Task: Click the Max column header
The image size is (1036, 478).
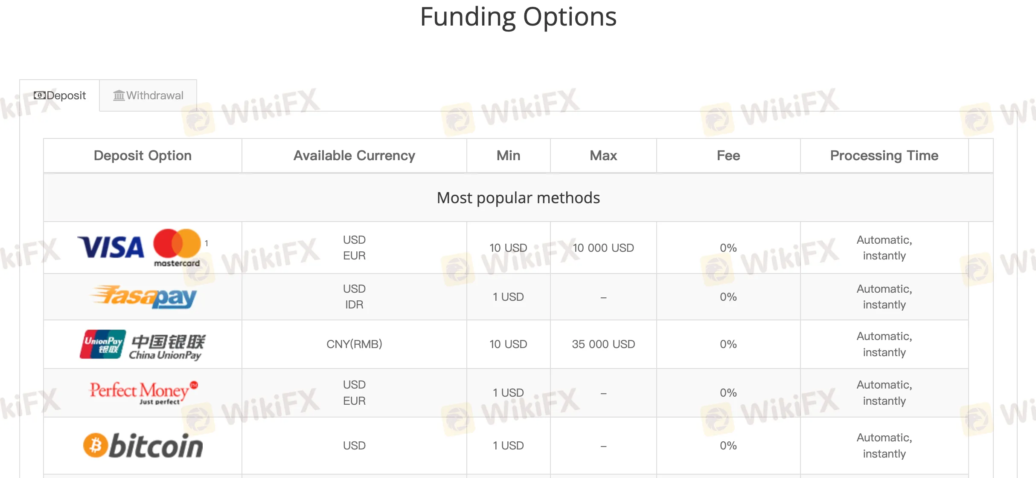Action: (603, 155)
